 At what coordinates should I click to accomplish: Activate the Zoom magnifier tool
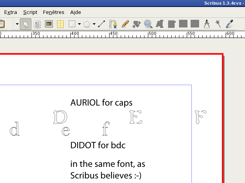tap(148, 24)
